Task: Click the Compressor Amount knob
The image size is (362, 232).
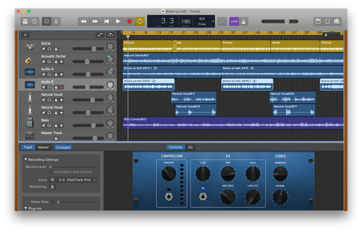Action: pos(169,174)
